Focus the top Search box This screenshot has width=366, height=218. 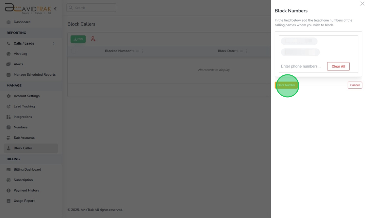click(x=91, y=8)
